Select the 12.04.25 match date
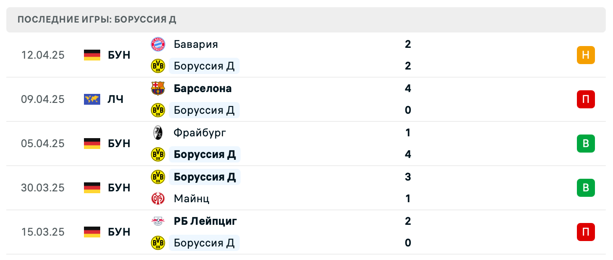 click(43, 55)
